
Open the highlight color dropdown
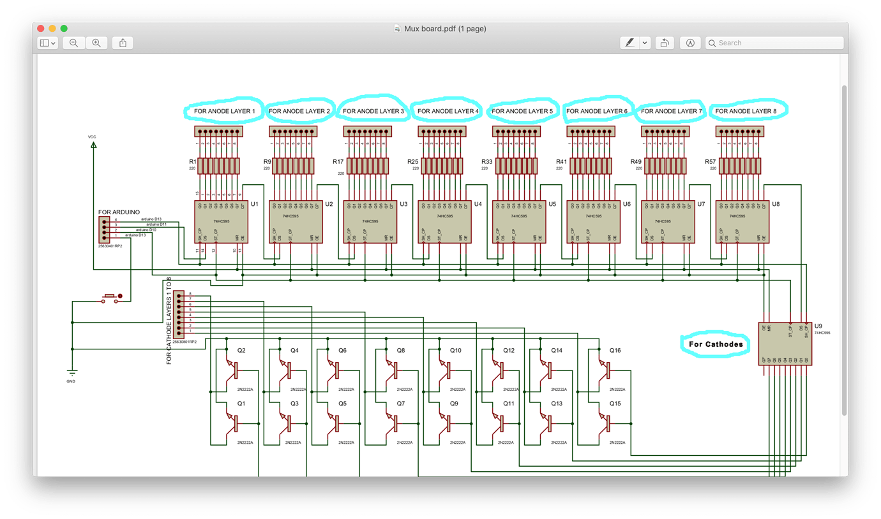tap(644, 43)
